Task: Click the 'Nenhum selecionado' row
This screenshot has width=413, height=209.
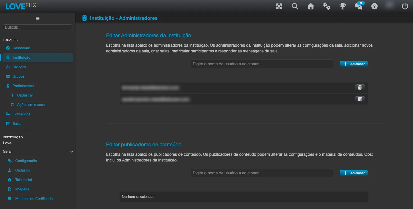Action: click(244, 197)
